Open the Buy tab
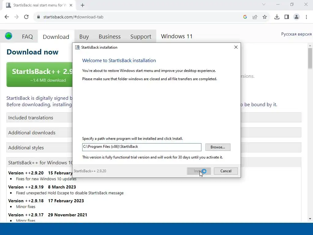 click(x=84, y=37)
